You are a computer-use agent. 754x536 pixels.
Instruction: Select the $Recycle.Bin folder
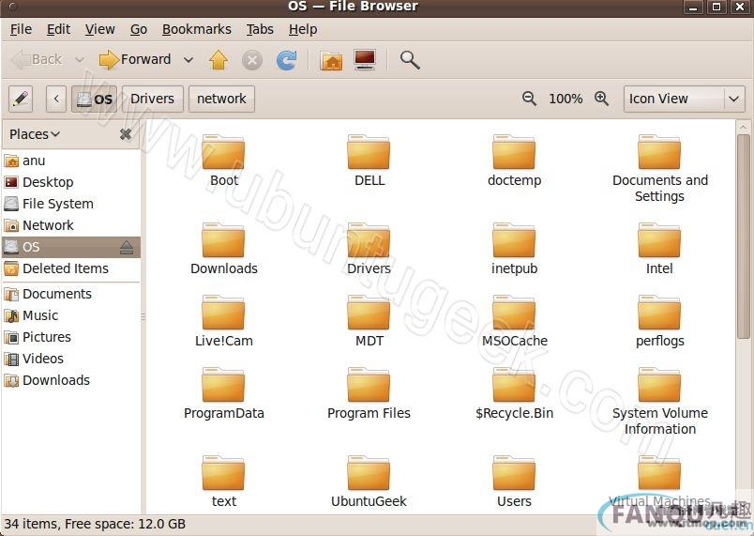(x=514, y=393)
